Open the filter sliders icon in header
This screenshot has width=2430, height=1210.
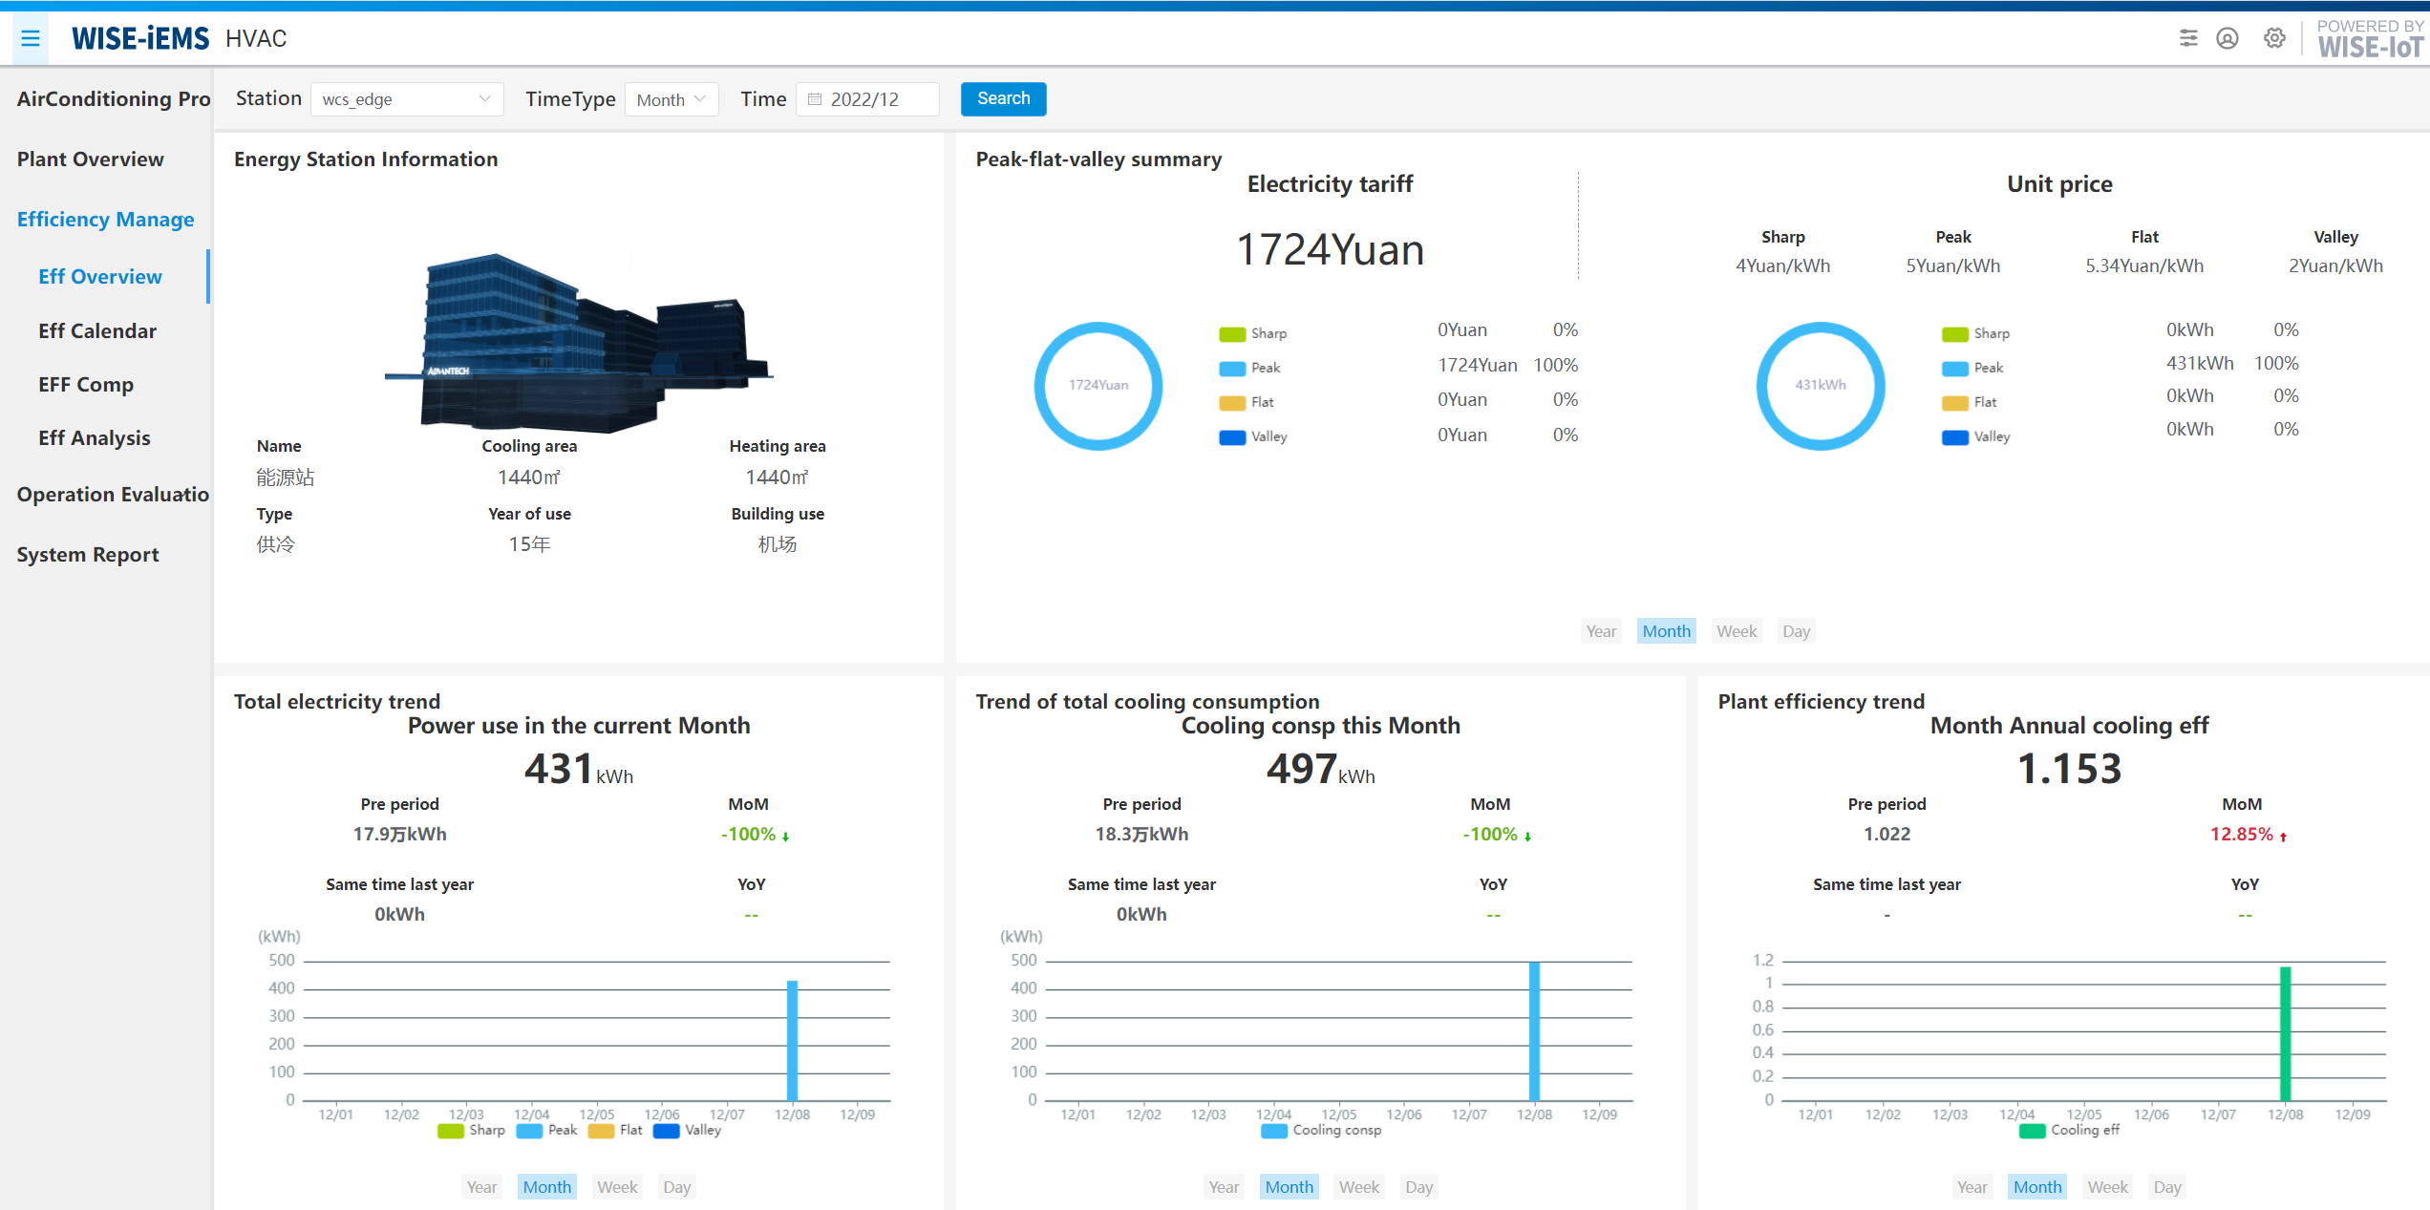[2188, 38]
